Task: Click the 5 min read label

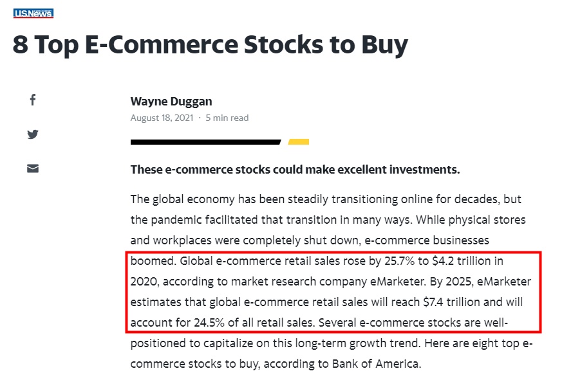Action: 227,118
